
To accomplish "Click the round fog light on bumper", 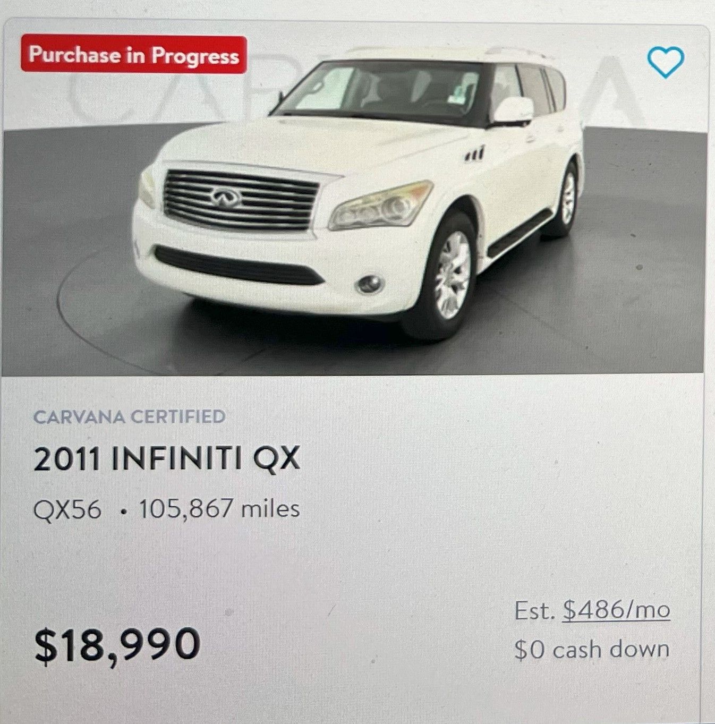I will tap(369, 284).
